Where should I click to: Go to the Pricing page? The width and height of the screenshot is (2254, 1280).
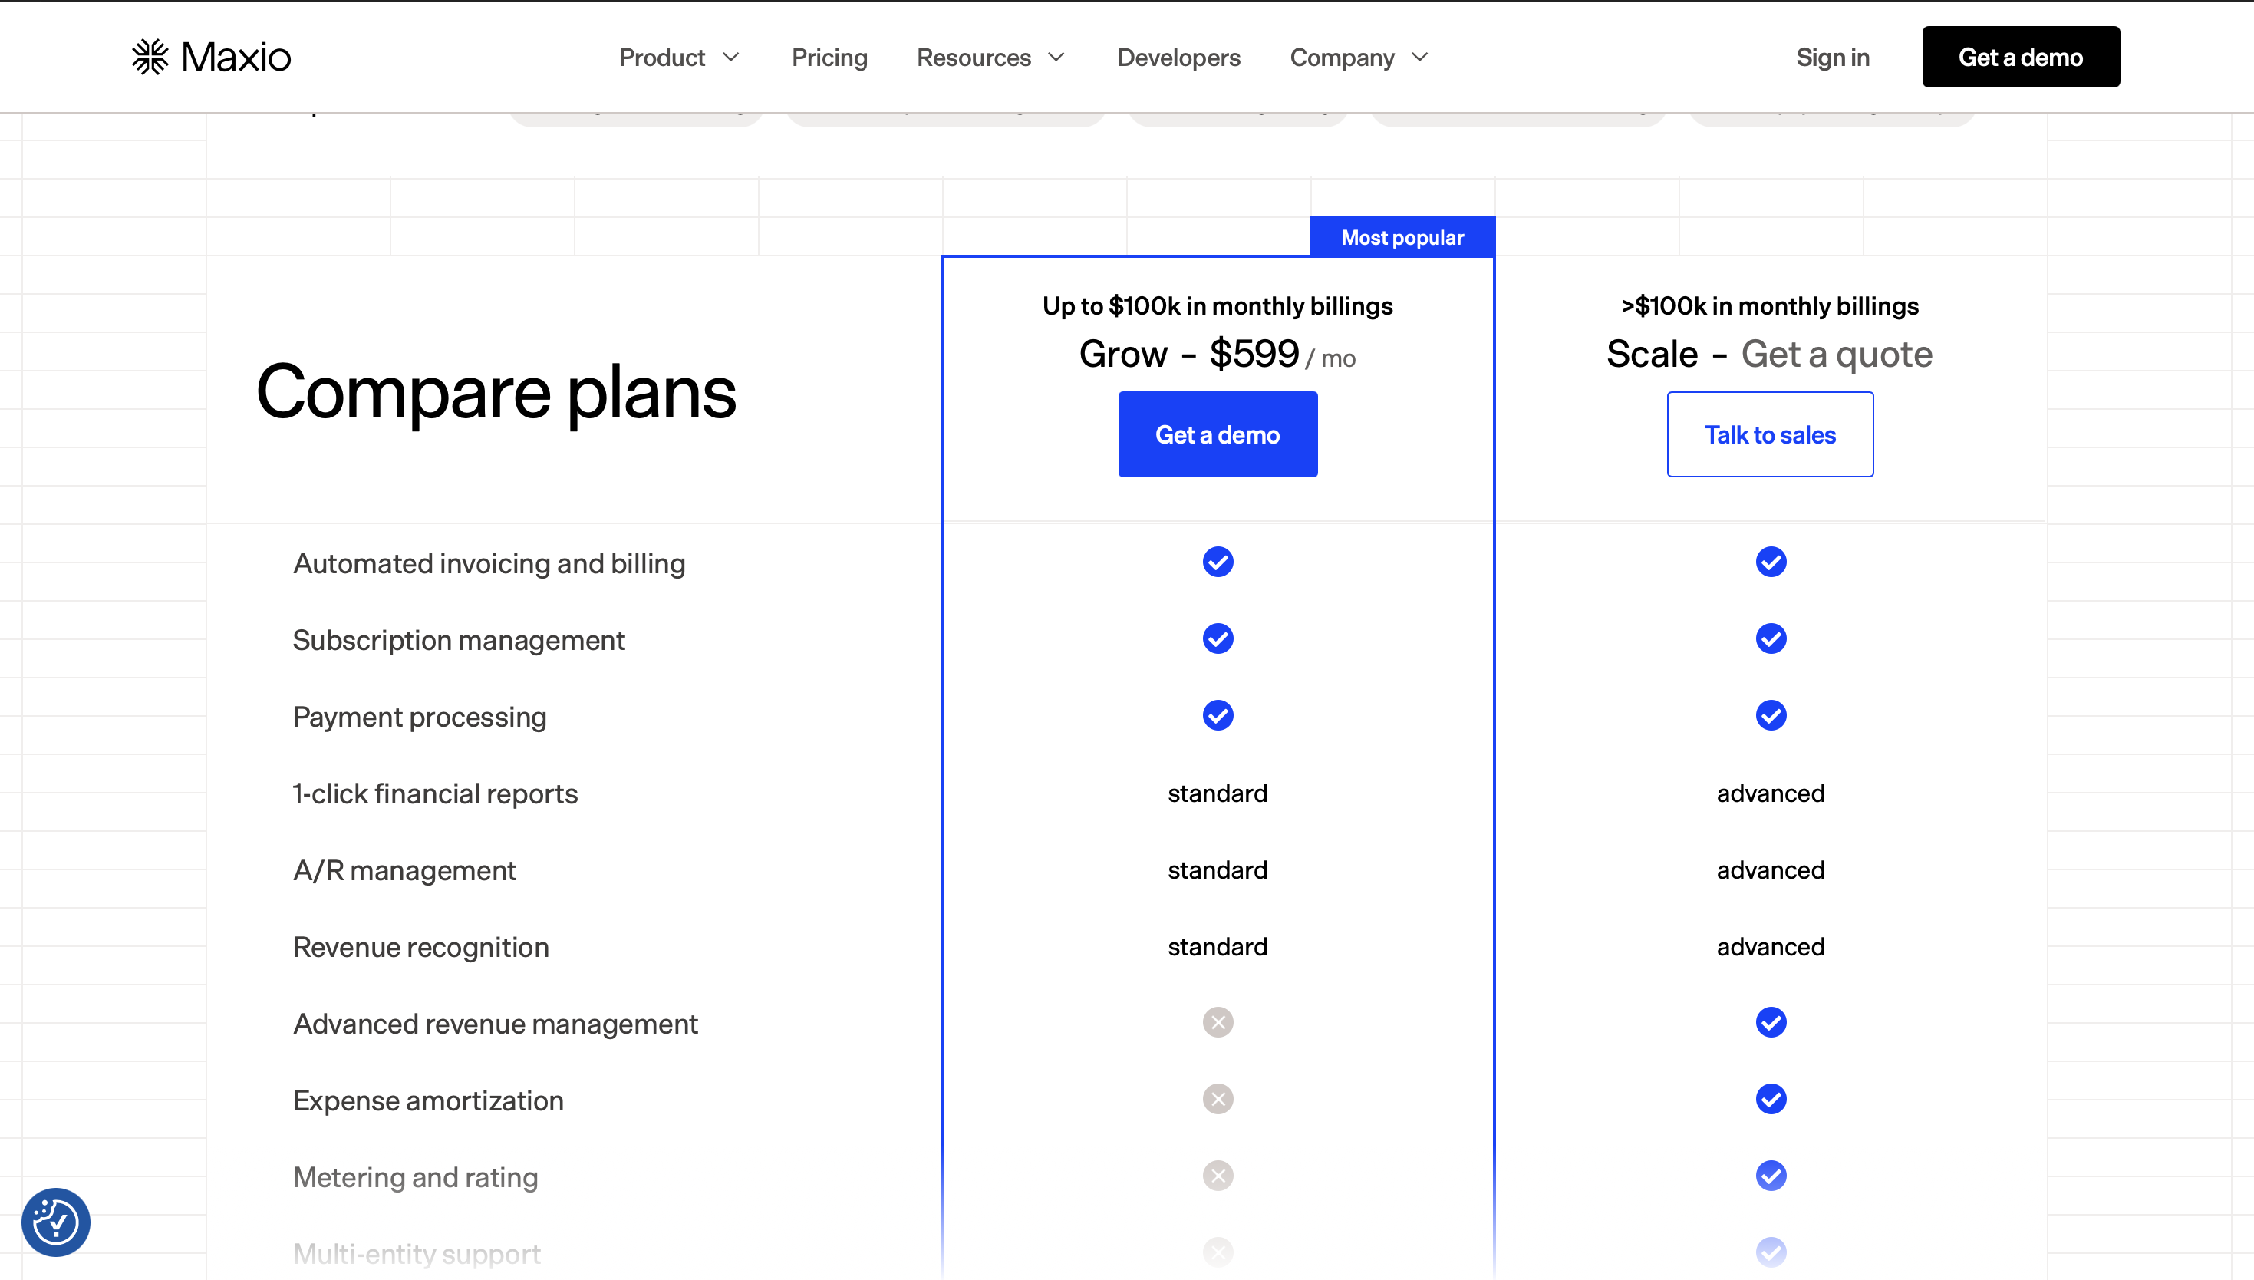tap(829, 57)
